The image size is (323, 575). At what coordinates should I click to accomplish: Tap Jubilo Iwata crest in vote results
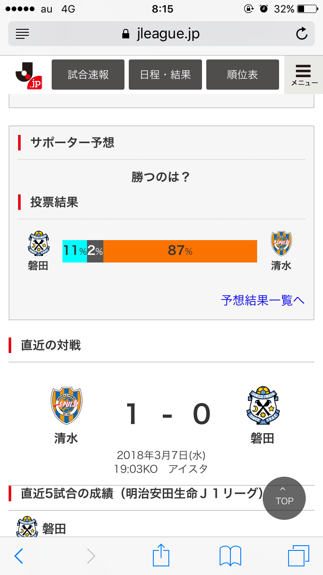pos(38,244)
